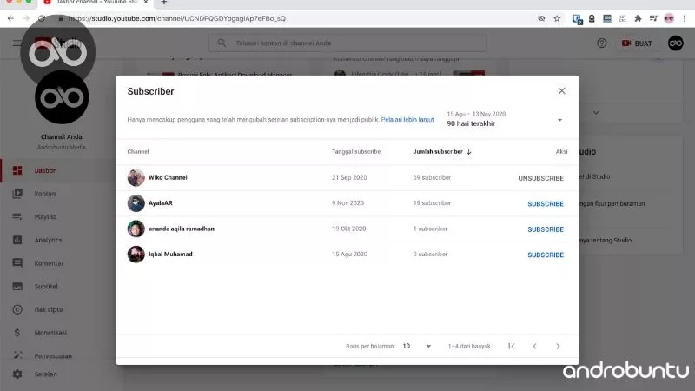This screenshot has height=391, width=695.
Task: Click the Dasbor dashboard icon
Action: 17,170
